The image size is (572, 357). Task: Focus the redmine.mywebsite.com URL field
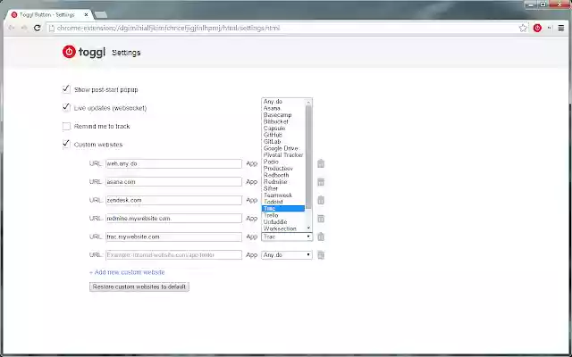(x=173, y=218)
